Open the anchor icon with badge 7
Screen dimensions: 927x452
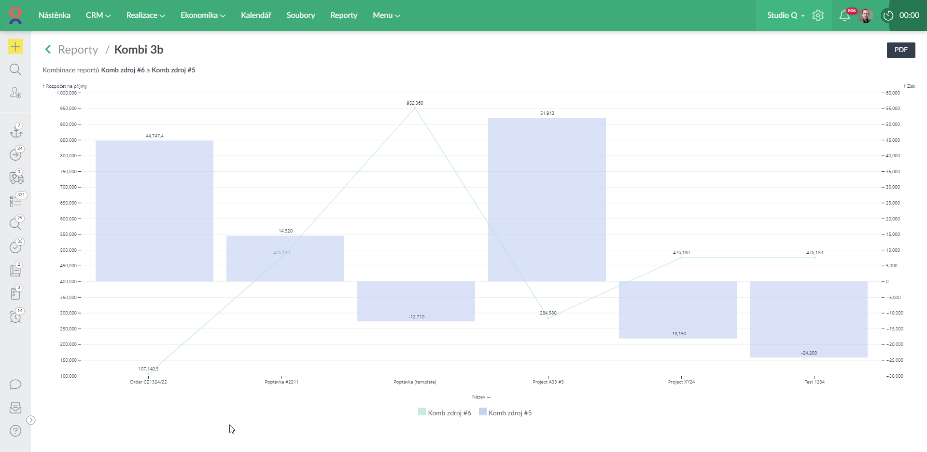point(16,131)
